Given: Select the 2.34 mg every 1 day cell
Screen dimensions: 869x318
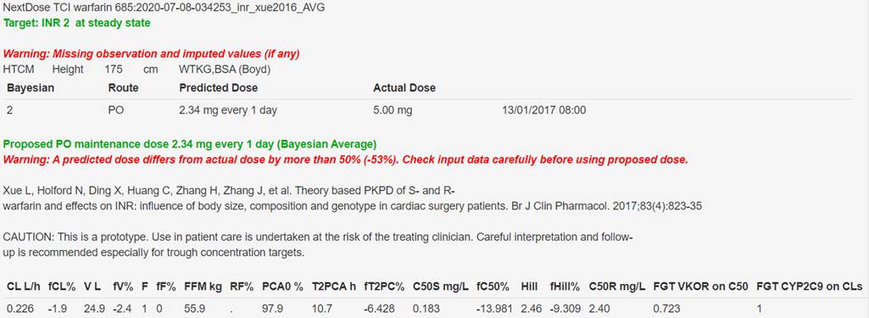Looking at the screenshot, I should tap(228, 110).
